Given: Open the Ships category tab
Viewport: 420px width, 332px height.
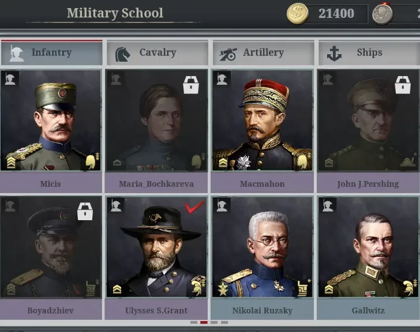Looking at the screenshot, I should 369,52.
